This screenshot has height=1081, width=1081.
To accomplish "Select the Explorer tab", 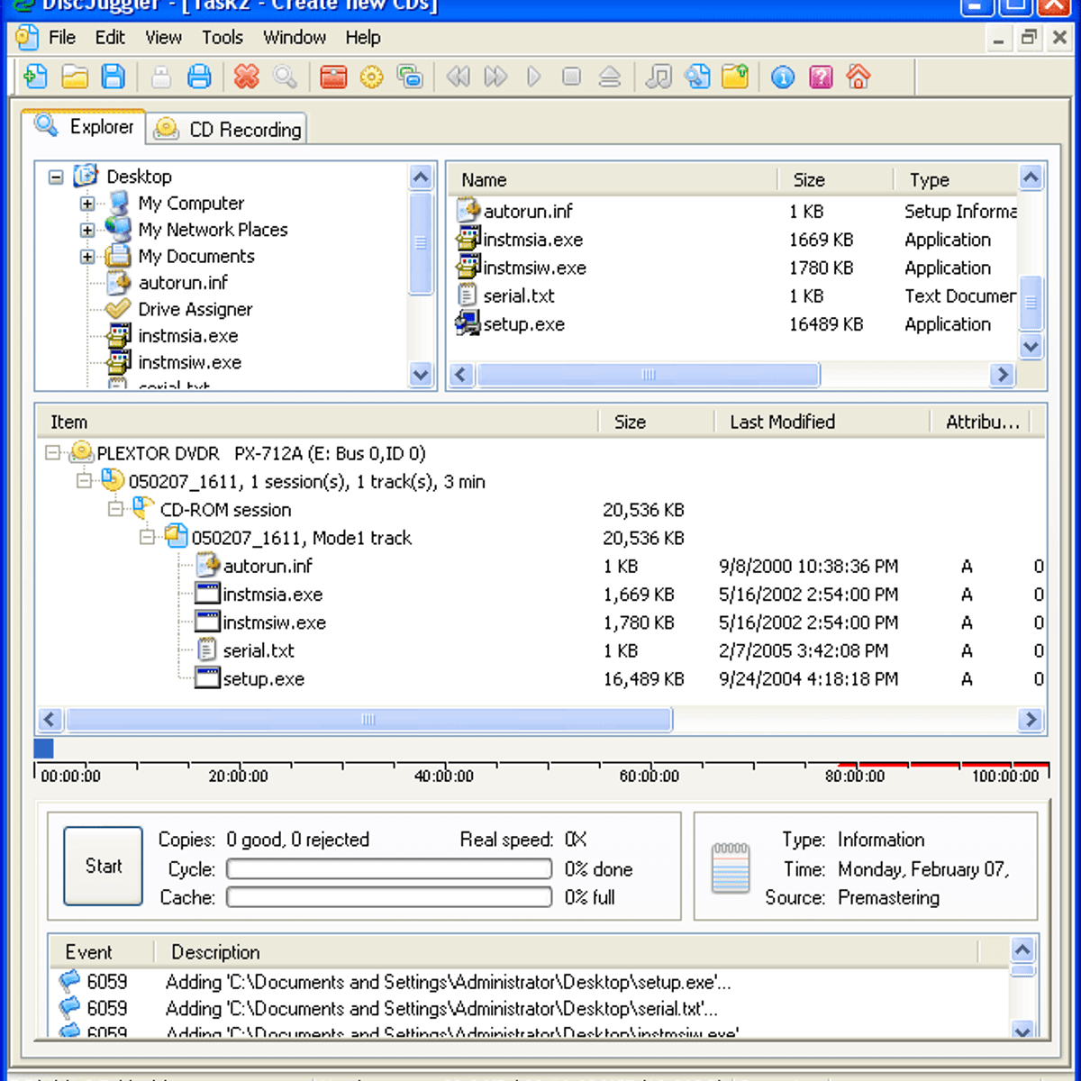I will pyautogui.click(x=83, y=126).
